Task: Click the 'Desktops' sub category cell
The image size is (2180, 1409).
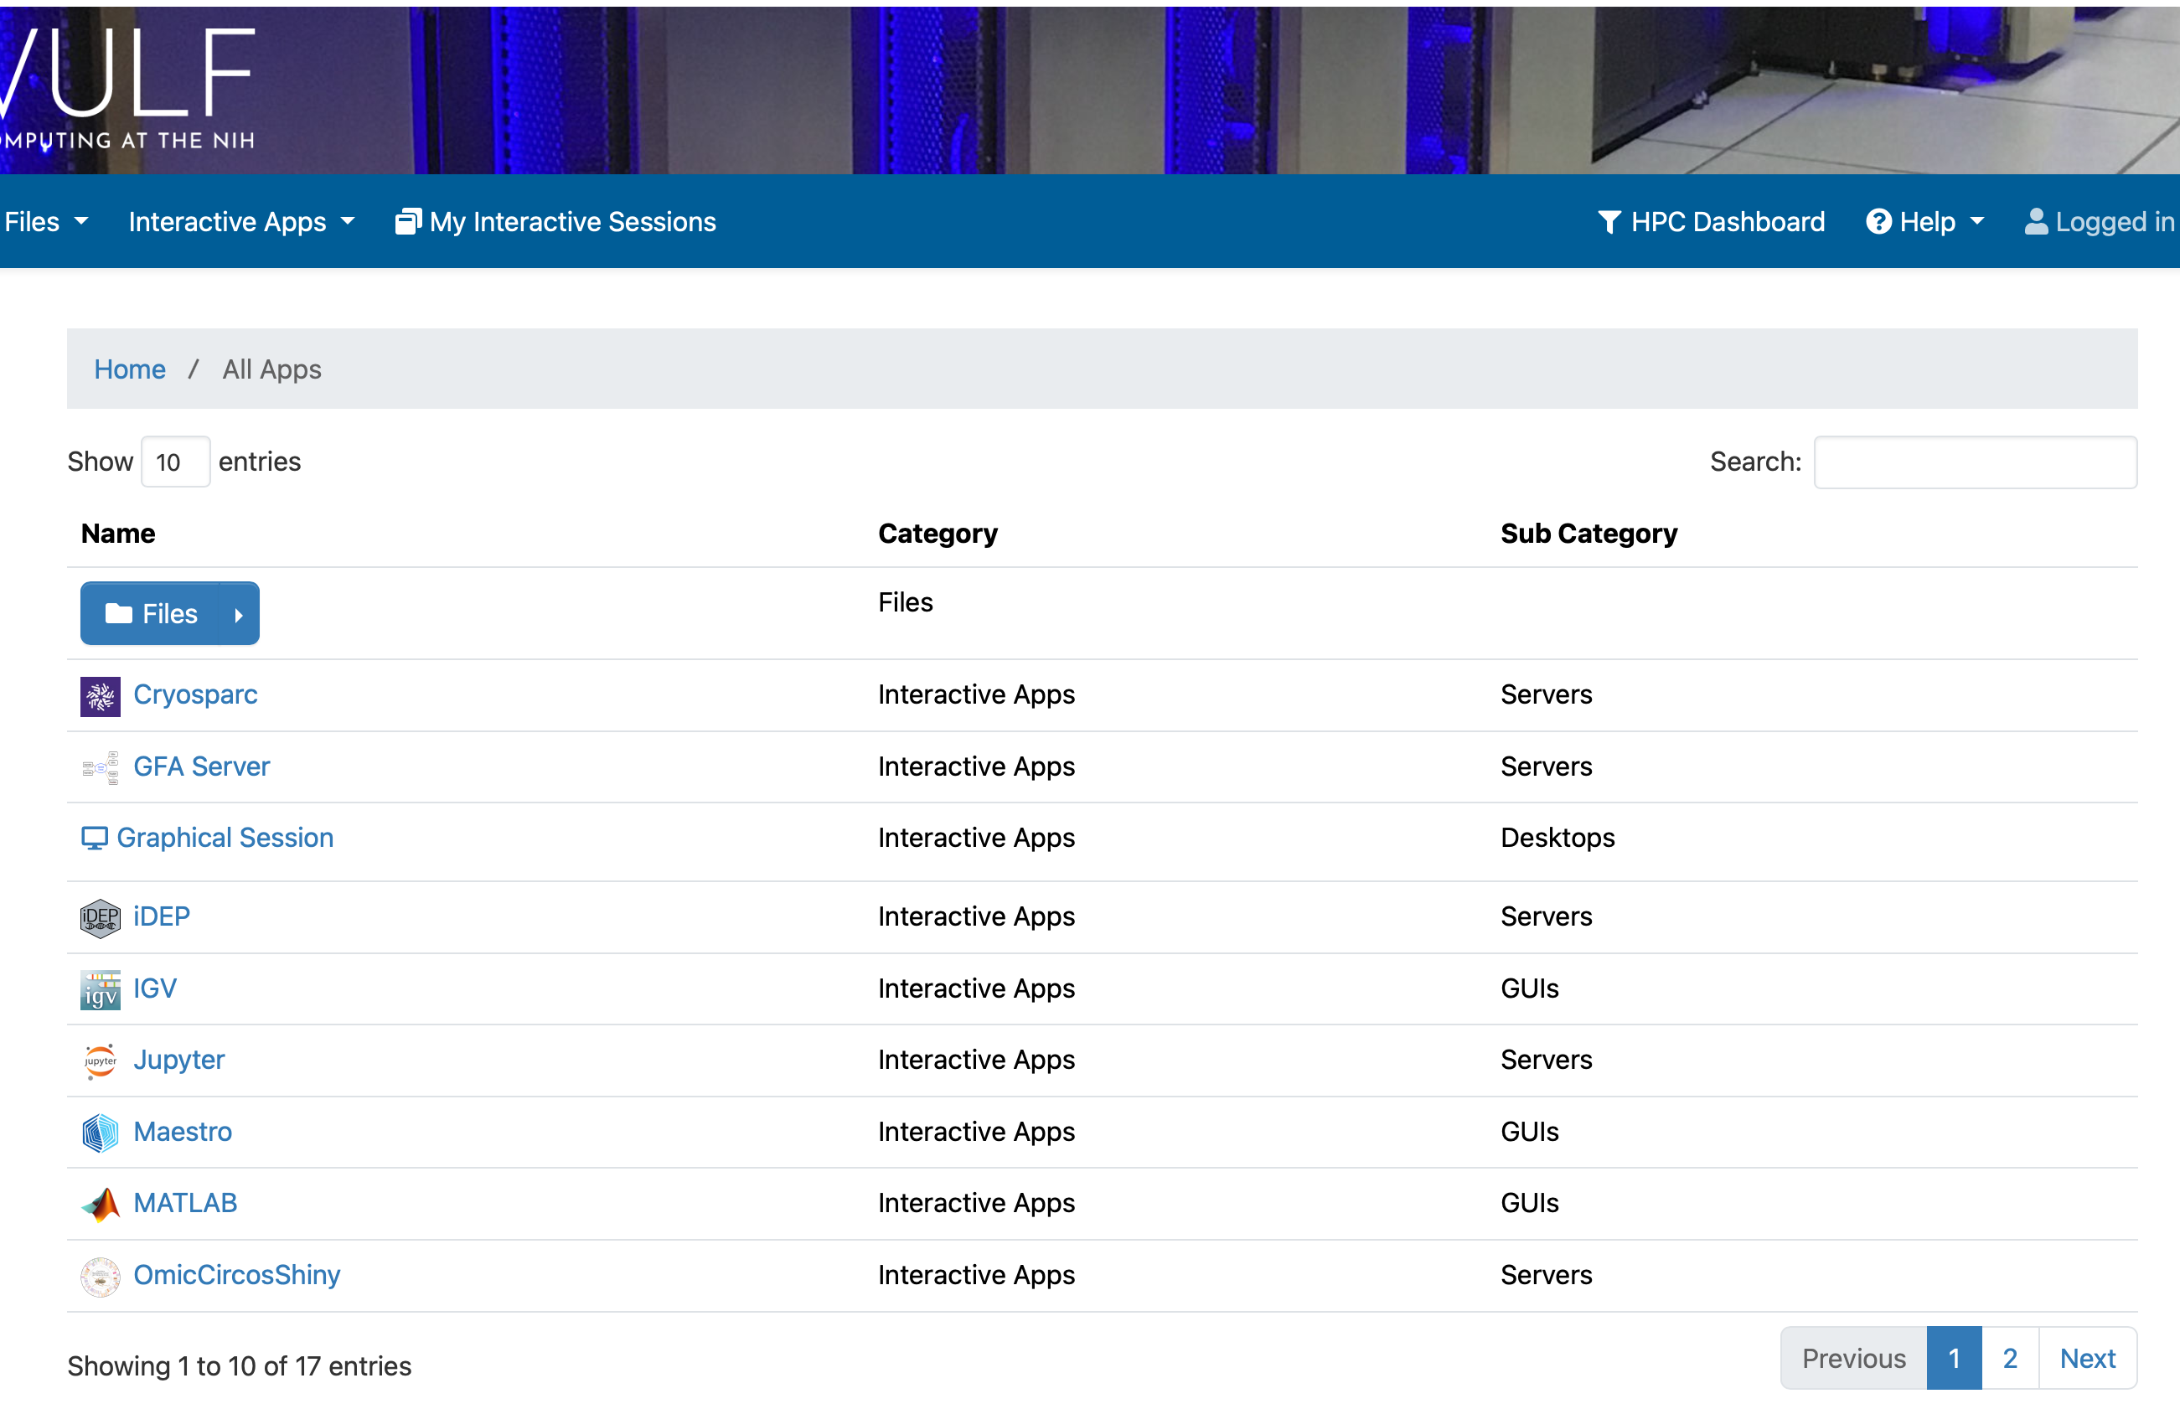Action: click(x=1558, y=837)
